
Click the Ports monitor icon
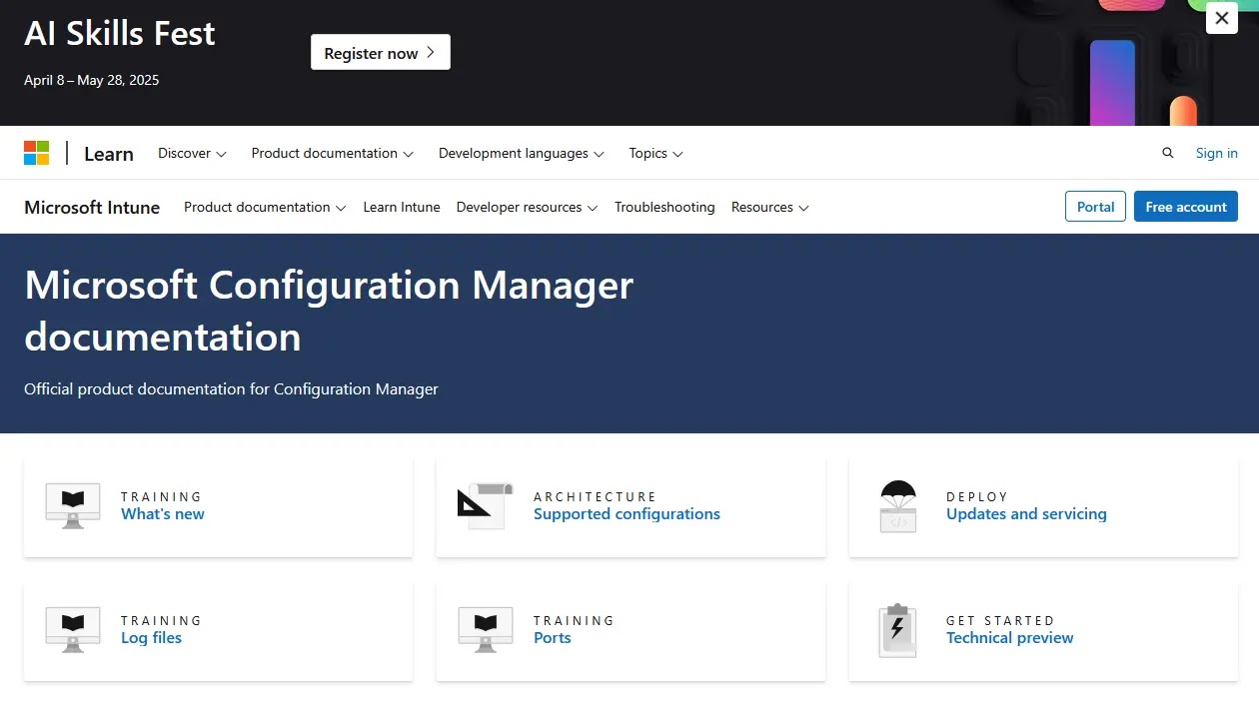pyautogui.click(x=486, y=629)
